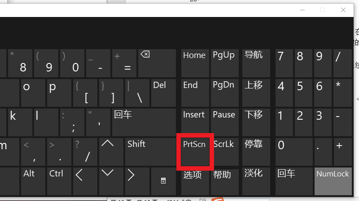The width and height of the screenshot is (359, 201).
Task: Tap the up arrow key
Action: (x=111, y=152)
